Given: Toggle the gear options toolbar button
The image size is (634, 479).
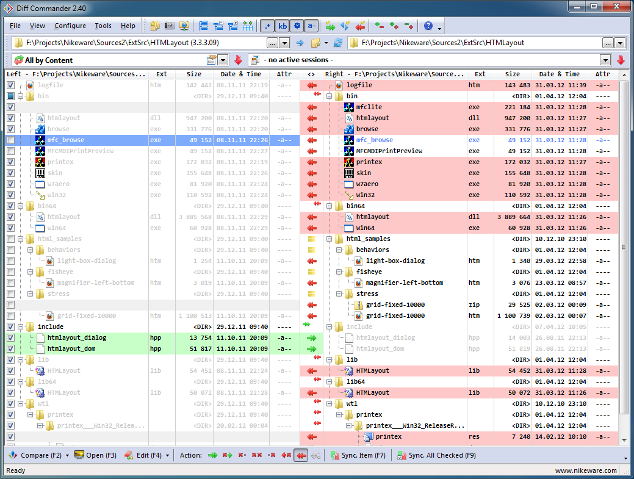Looking at the screenshot, I should [297, 26].
